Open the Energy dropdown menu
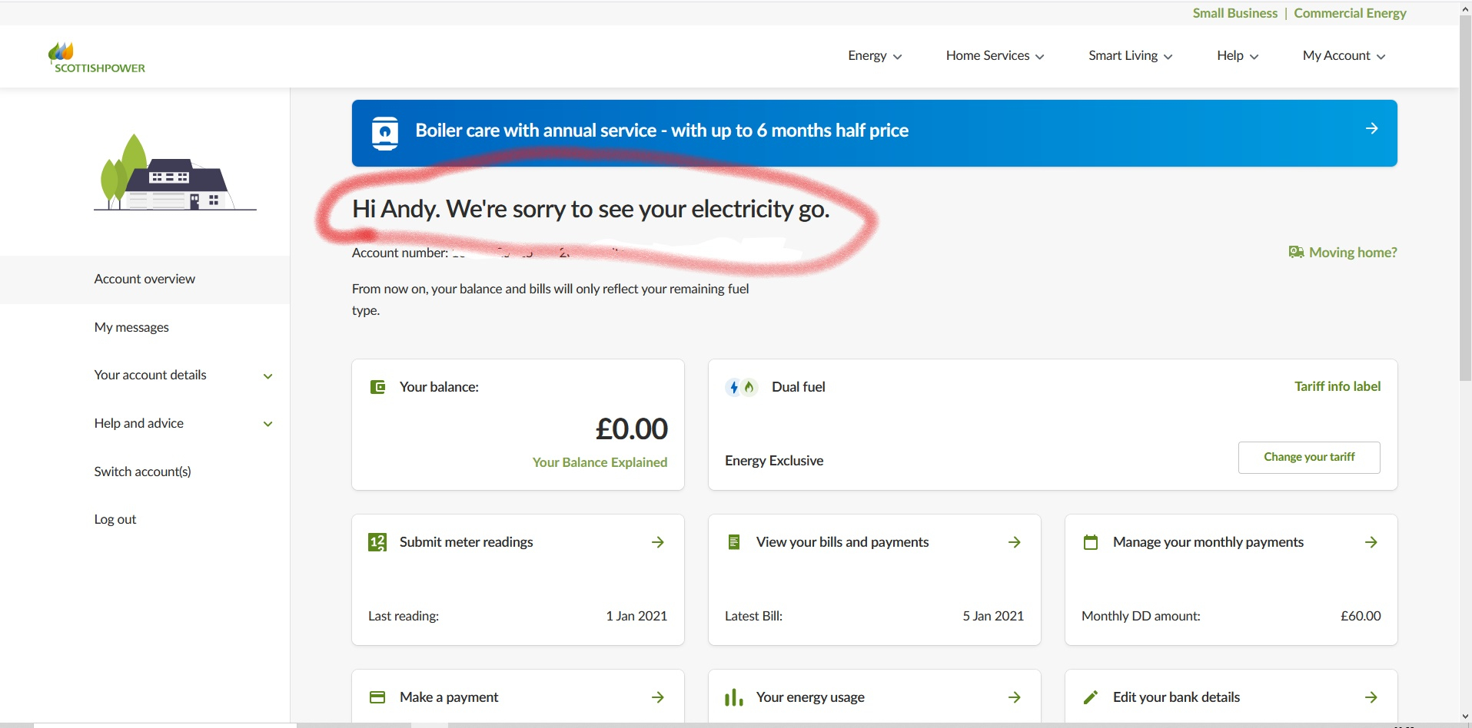 coord(875,56)
